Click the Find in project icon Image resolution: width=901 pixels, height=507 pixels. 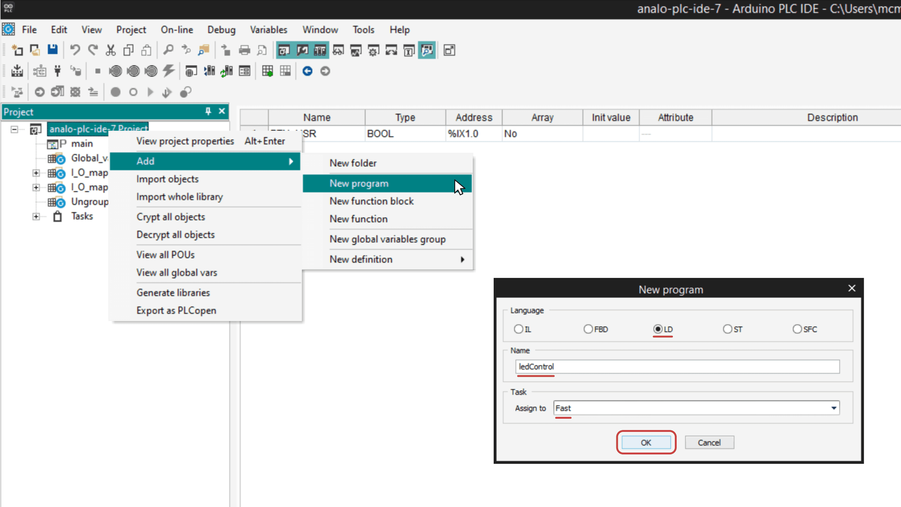point(203,50)
